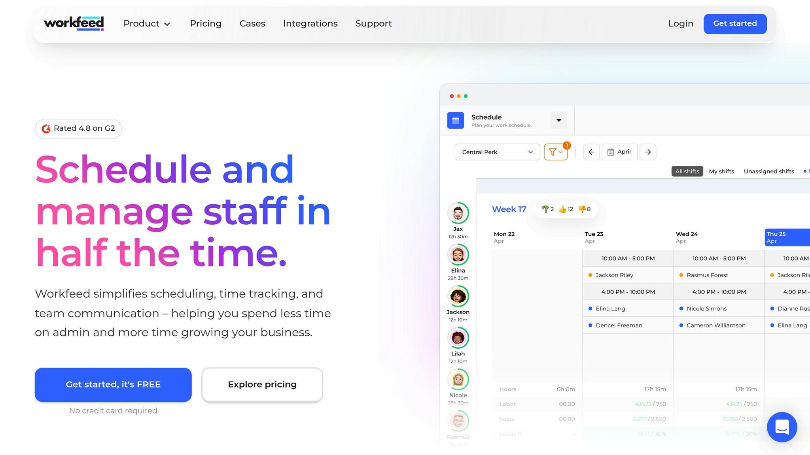Click Rasmus Forest shift entry
The image size is (810, 455).
[719, 275]
